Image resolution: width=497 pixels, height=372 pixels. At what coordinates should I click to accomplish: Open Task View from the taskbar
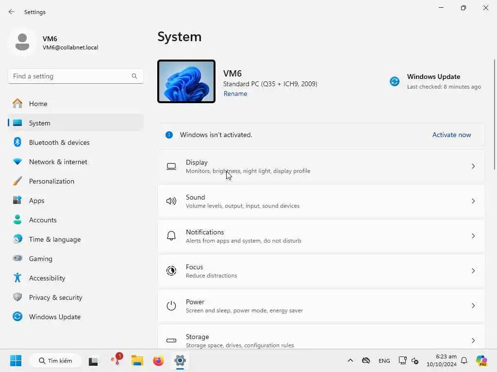pyautogui.click(x=93, y=361)
